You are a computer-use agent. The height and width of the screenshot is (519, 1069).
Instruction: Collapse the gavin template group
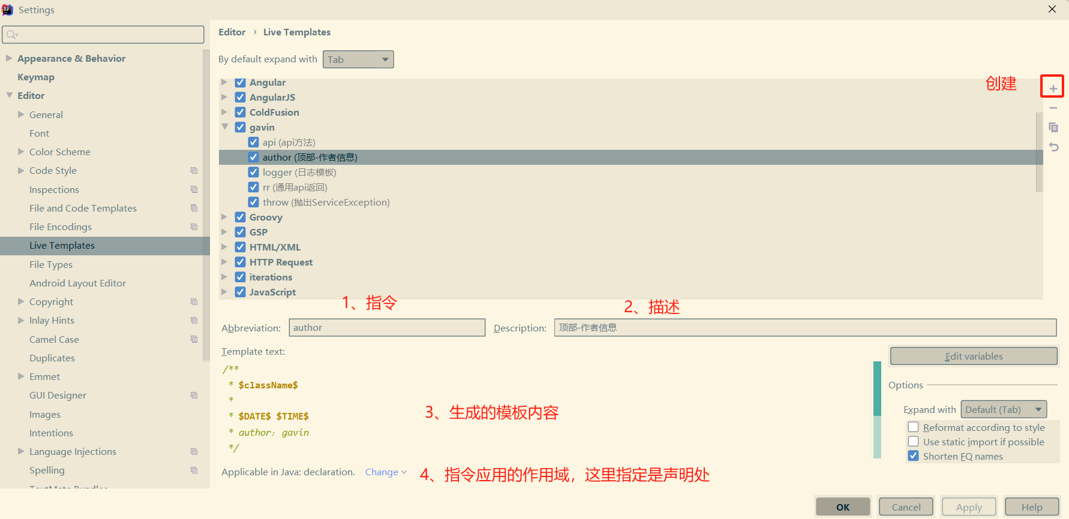coord(225,127)
